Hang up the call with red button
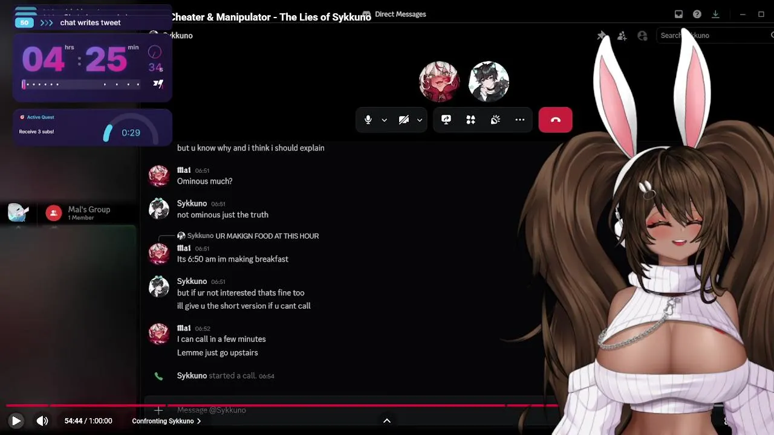This screenshot has width=774, height=435. click(555, 120)
